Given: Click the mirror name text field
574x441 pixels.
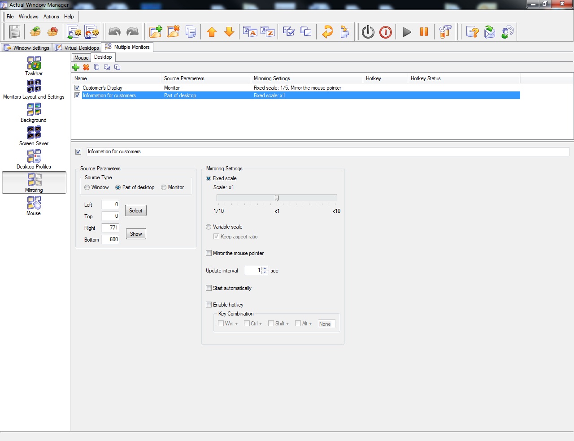Looking at the screenshot, I should [328, 152].
